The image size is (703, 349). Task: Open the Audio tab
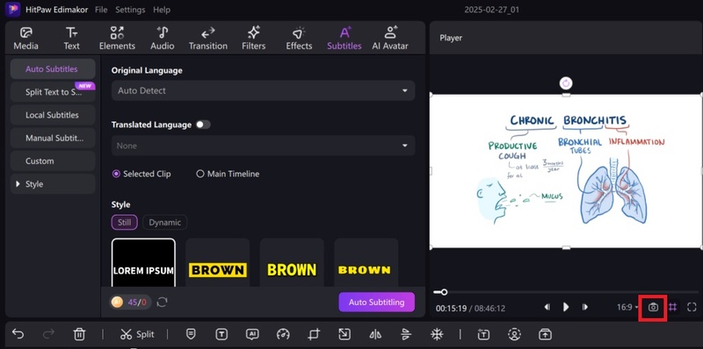[163, 39]
